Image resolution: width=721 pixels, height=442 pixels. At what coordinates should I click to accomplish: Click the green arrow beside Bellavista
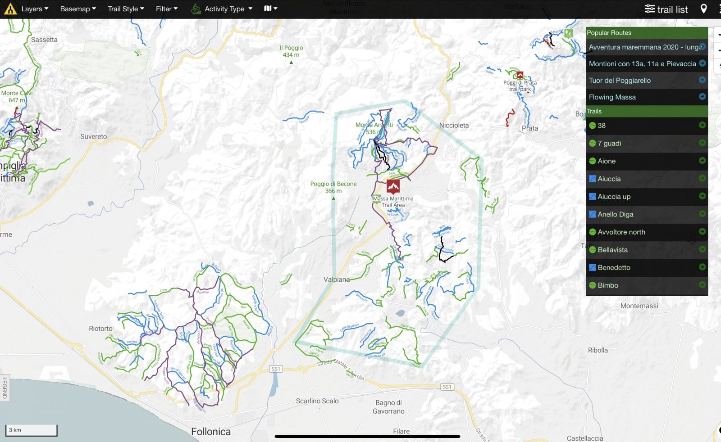(x=702, y=249)
